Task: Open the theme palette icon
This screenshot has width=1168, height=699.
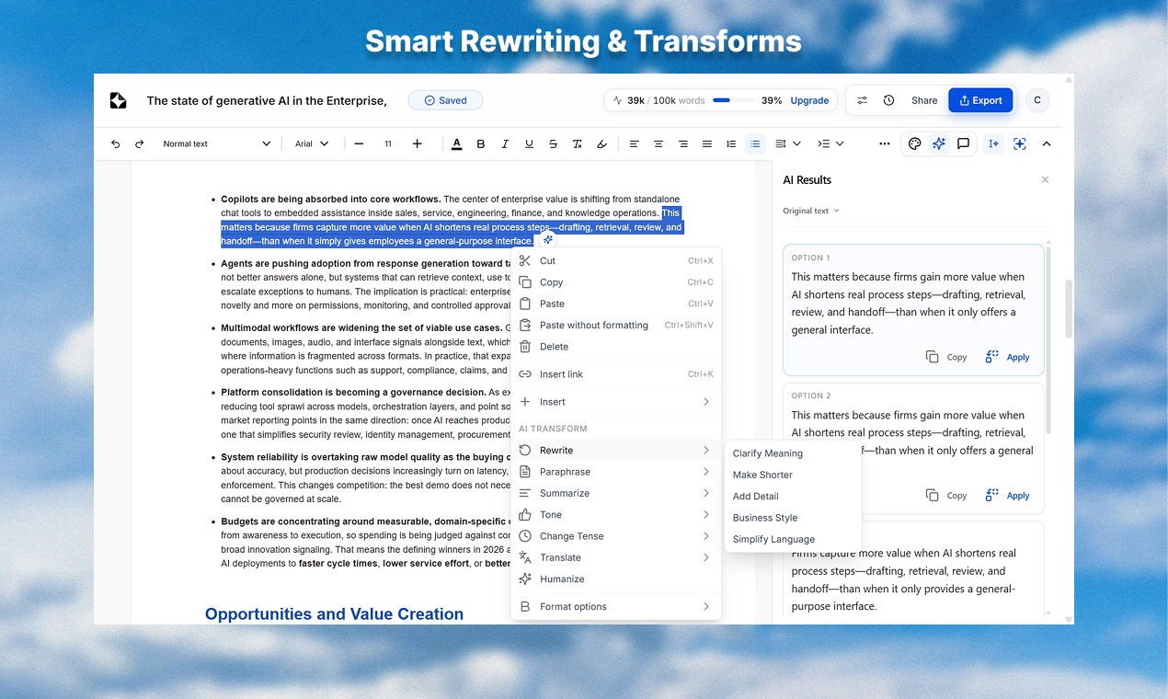Action: tap(914, 143)
